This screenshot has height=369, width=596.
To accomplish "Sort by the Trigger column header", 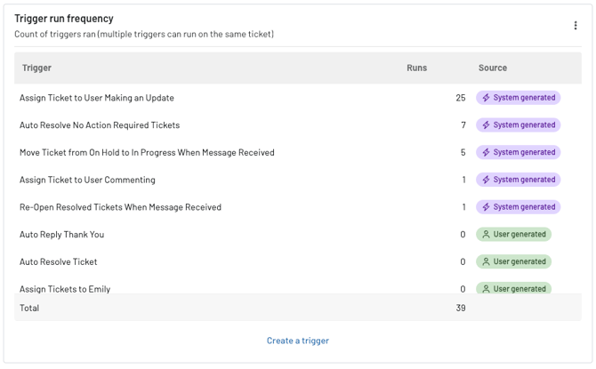I will pyautogui.click(x=36, y=68).
